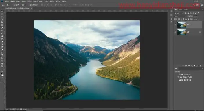Click the more align options button

[69, 5]
